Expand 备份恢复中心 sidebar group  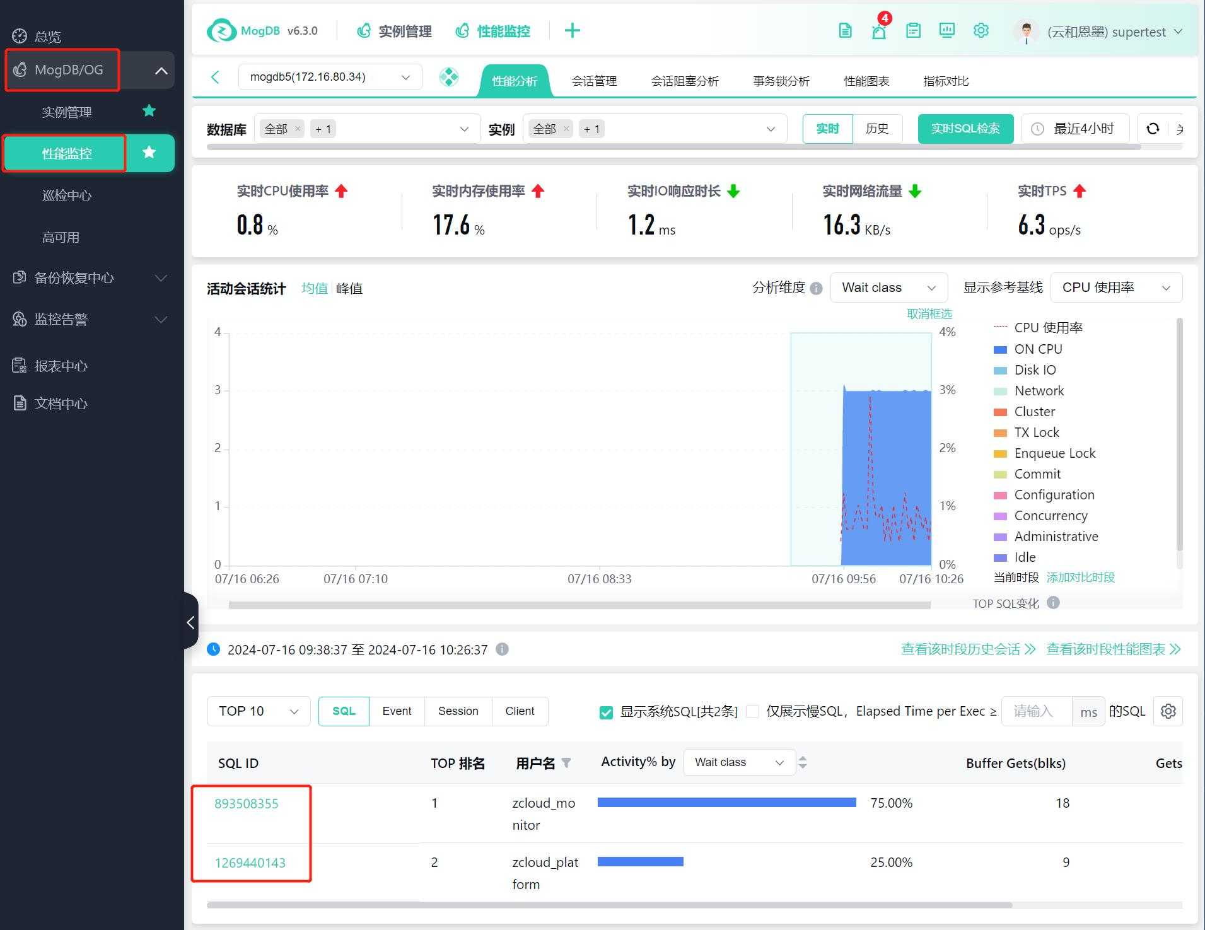(x=161, y=277)
